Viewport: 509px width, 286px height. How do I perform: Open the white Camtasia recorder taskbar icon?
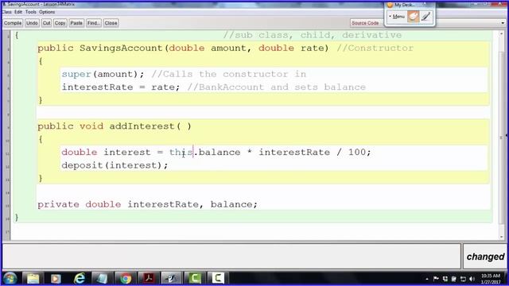(218, 278)
